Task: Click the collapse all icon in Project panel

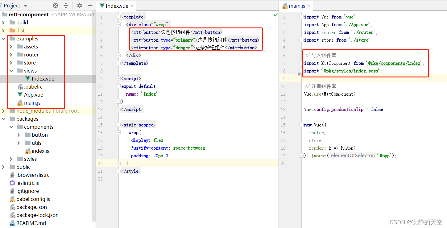Action: tap(66, 6)
